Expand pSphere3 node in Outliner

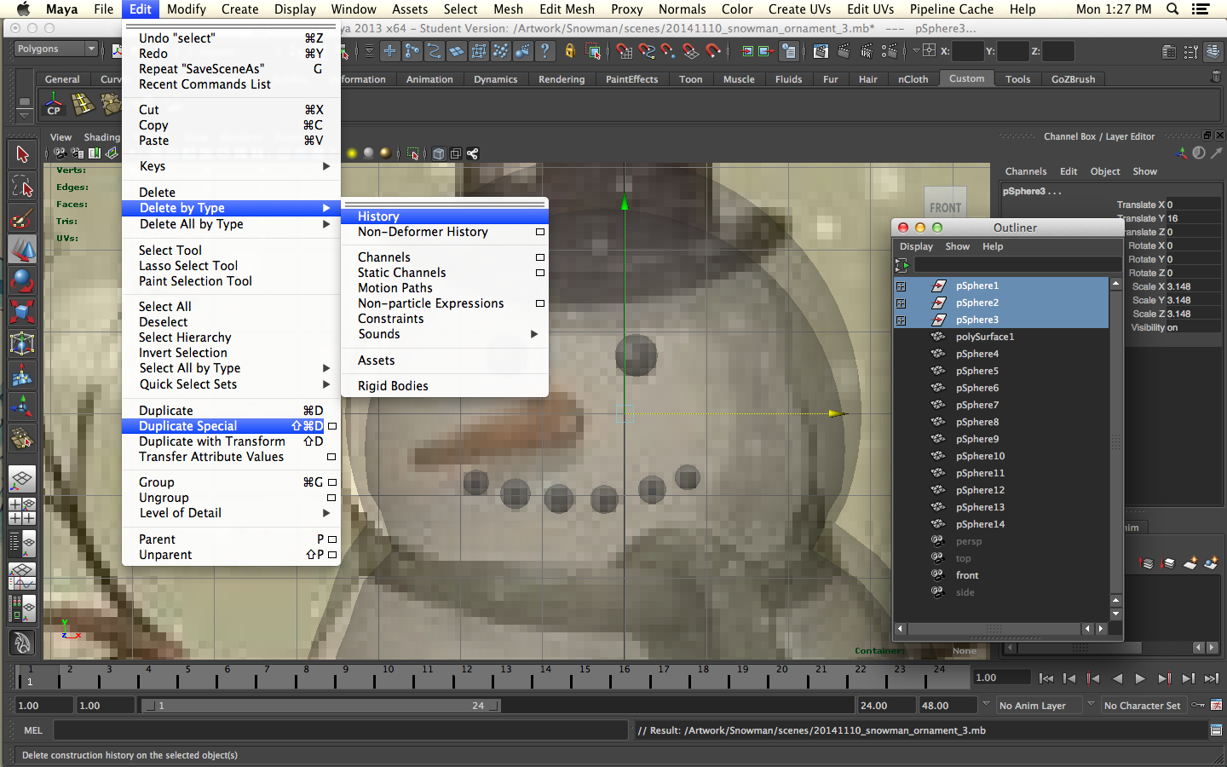(x=901, y=320)
